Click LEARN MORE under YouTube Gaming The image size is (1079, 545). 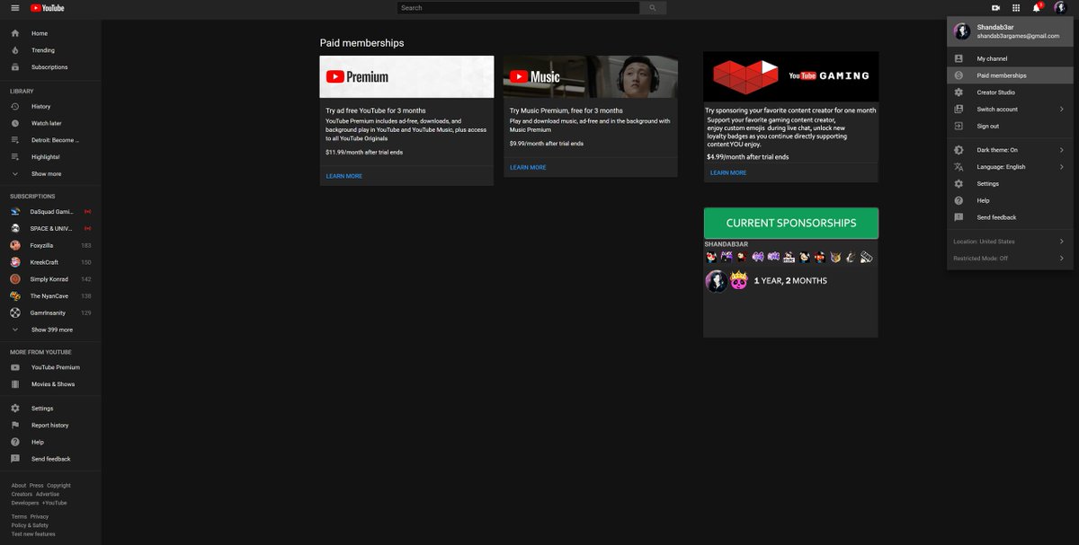728,172
